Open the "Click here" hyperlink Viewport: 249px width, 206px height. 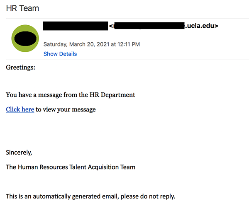(x=20, y=109)
